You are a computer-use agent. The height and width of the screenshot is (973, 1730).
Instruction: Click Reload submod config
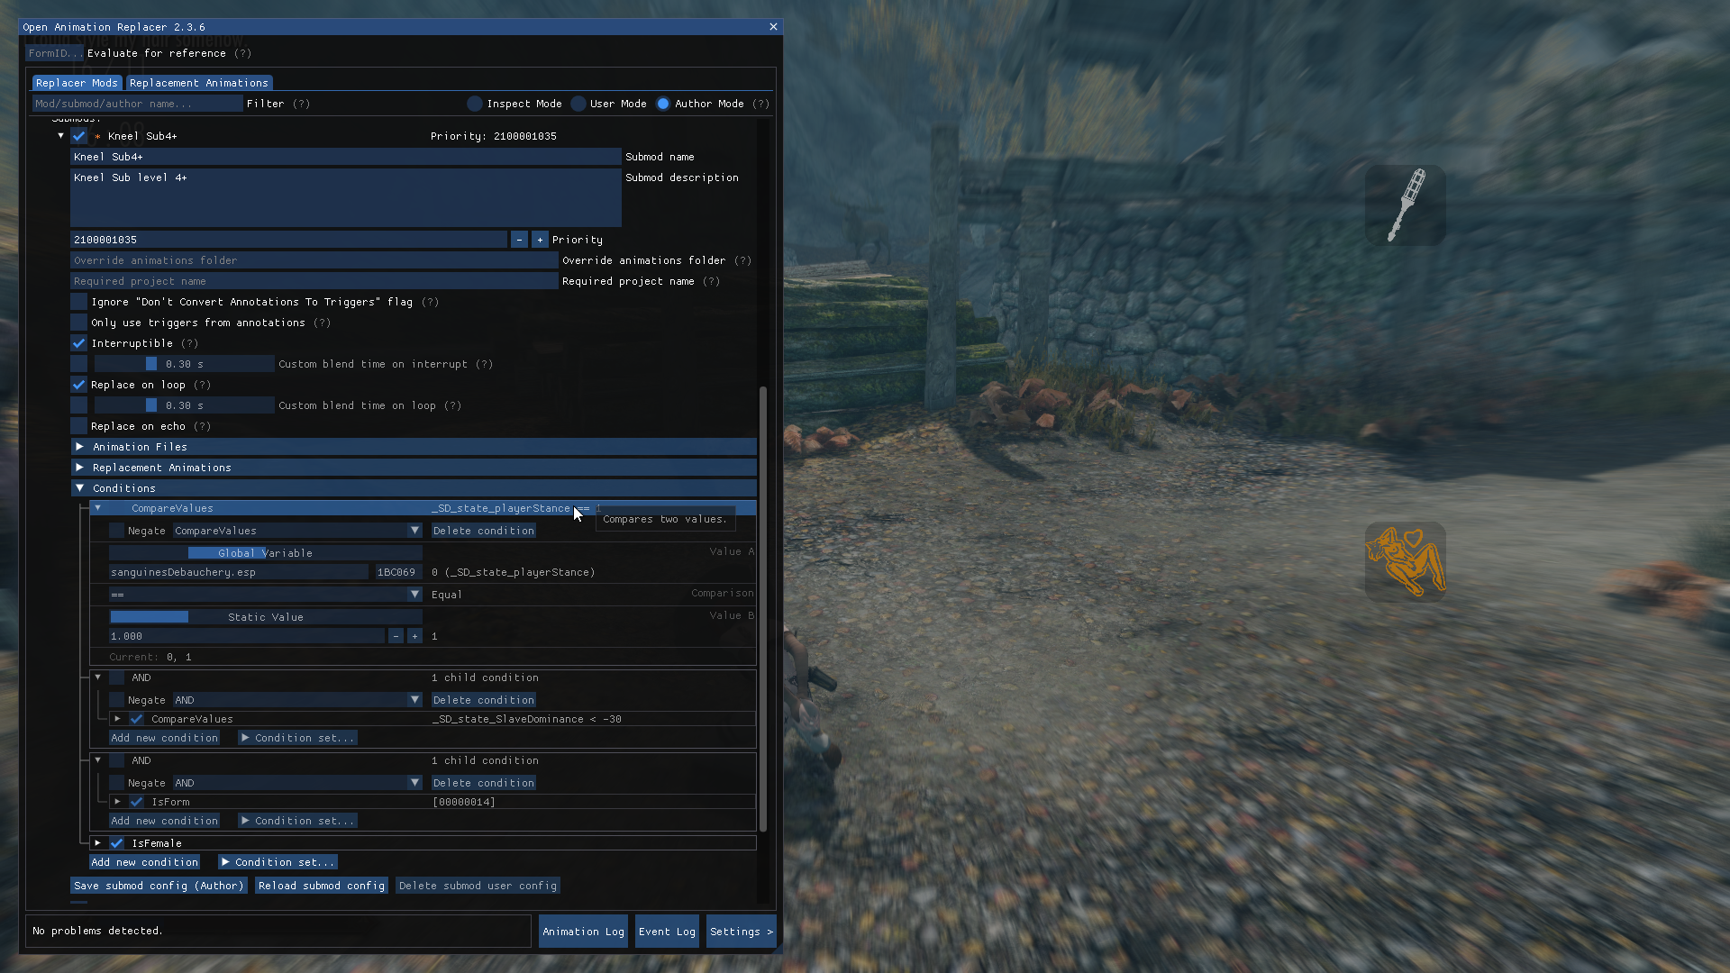pos(322,886)
